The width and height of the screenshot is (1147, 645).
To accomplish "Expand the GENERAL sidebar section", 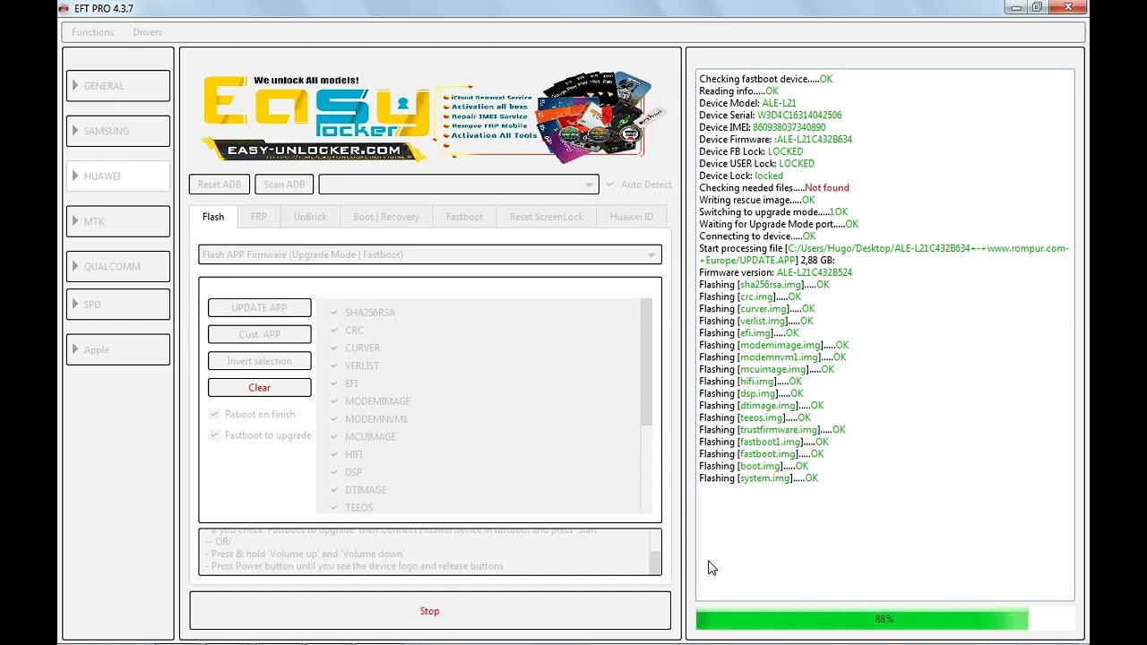I will coord(117,86).
